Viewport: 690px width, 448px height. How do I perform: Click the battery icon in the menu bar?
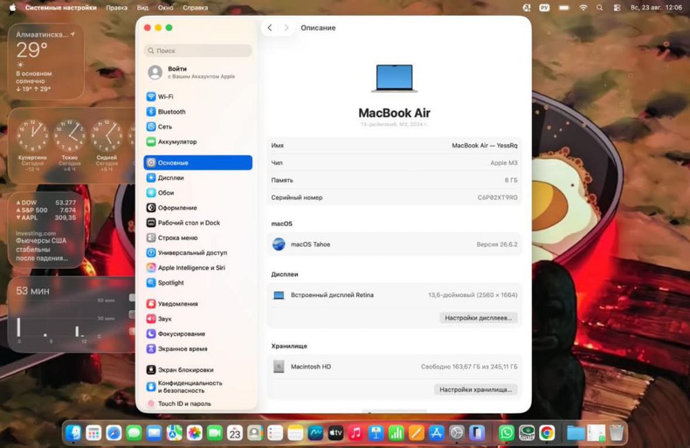pyautogui.click(x=564, y=8)
